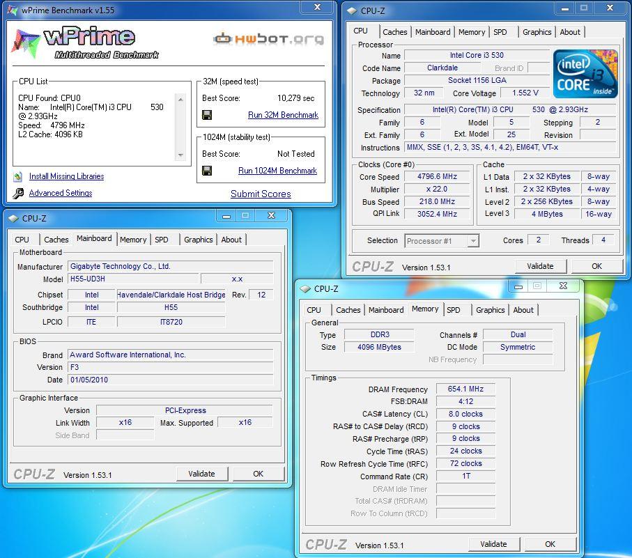
Task: Switch to SPD tab in top-right CPU-Z window
Action: tap(500, 32)
